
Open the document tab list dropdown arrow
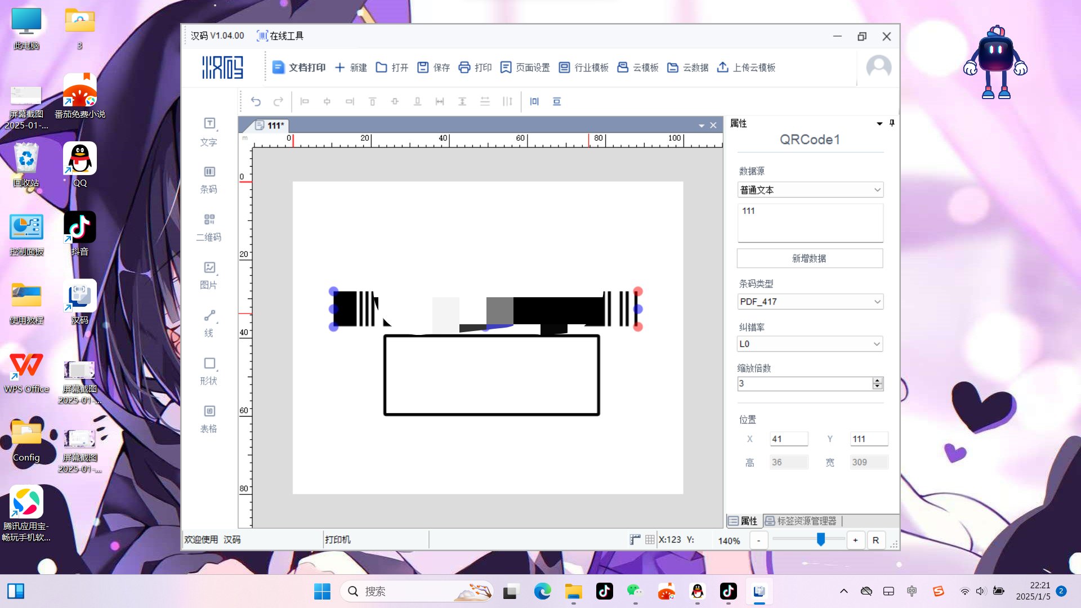(x=702, y=126)
